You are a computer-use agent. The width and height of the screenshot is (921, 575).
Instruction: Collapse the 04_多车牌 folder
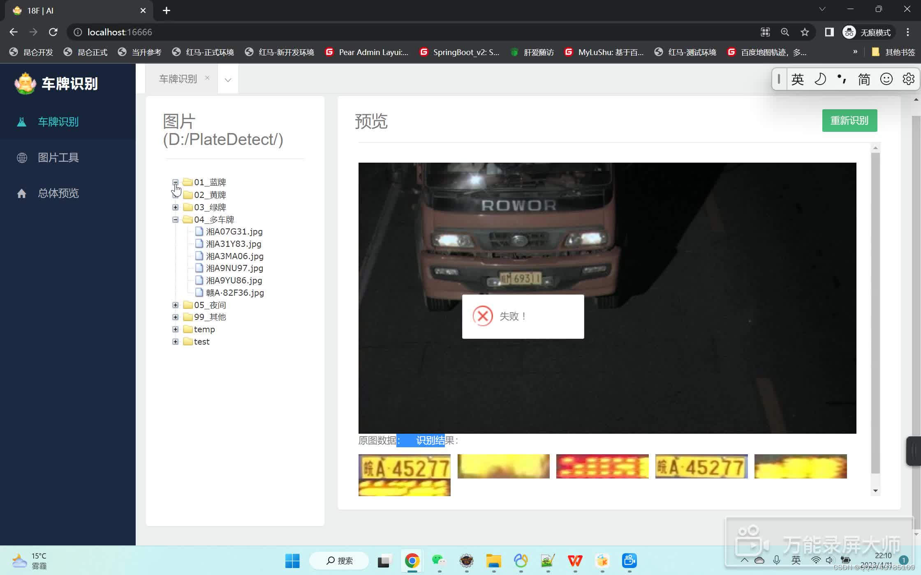[x=175, y=220]
